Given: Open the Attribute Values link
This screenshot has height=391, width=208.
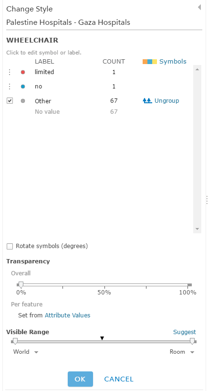Looking at the screenshot, I should [x=67, y=315].
